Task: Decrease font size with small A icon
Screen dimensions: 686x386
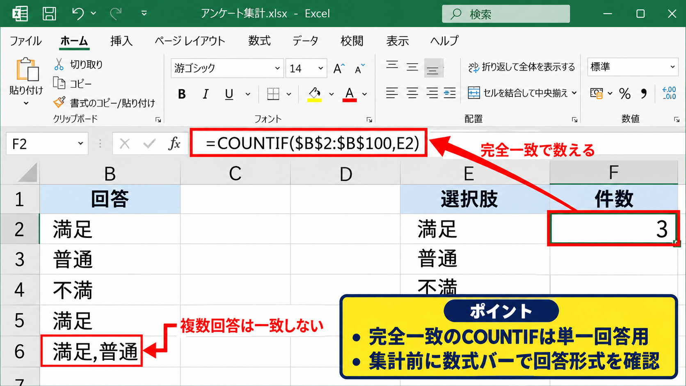Action: coord(360,69)
